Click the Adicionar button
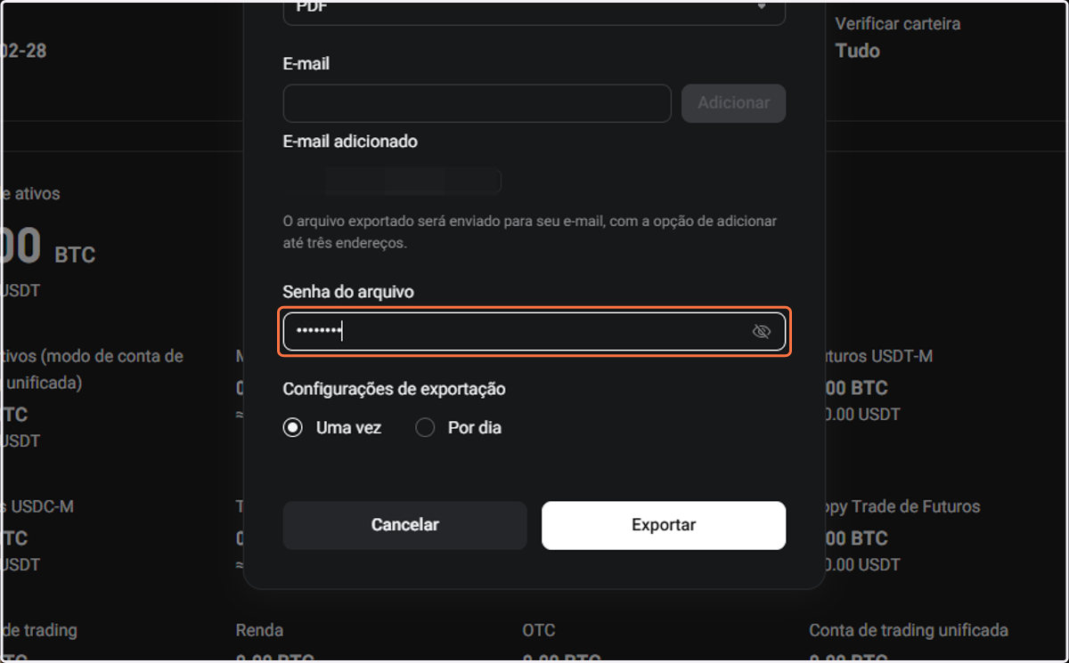 733,103
